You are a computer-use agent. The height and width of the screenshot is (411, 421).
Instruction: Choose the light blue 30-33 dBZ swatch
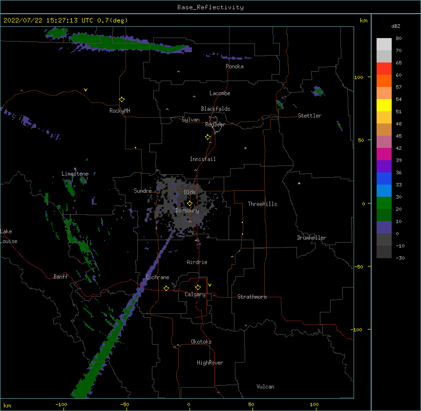(384, 190)
